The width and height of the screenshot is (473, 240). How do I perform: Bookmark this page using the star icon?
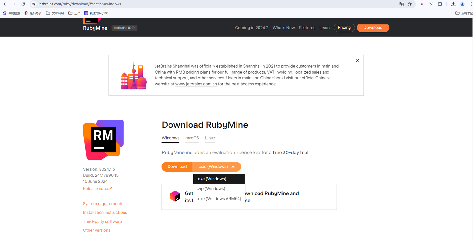[x=409, y=4]
